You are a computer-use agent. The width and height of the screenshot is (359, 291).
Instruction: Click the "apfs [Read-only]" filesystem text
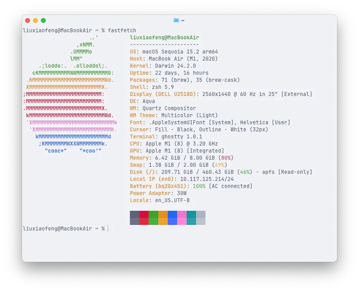click(287, 172)
